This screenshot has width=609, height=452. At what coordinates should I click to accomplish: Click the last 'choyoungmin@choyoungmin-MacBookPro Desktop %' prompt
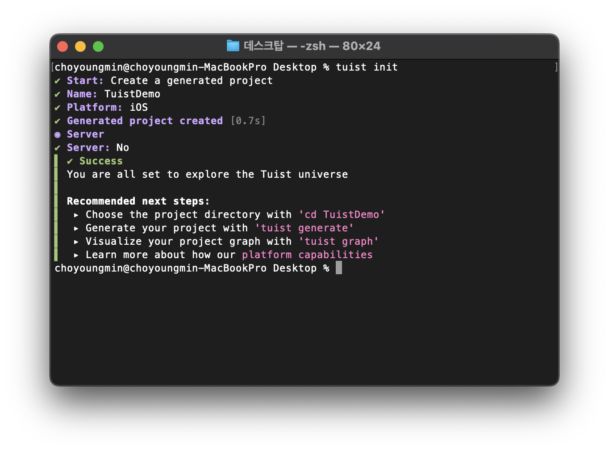192,268
